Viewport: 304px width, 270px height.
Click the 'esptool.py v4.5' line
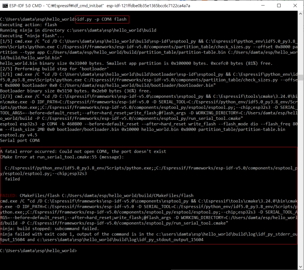(x=18, y=135)
